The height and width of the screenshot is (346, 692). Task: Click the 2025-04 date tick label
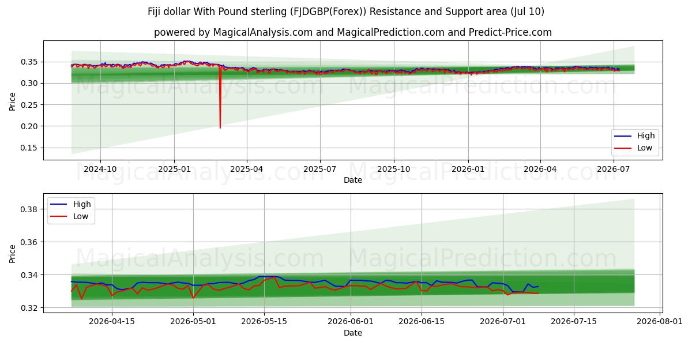tap(247, 168)
